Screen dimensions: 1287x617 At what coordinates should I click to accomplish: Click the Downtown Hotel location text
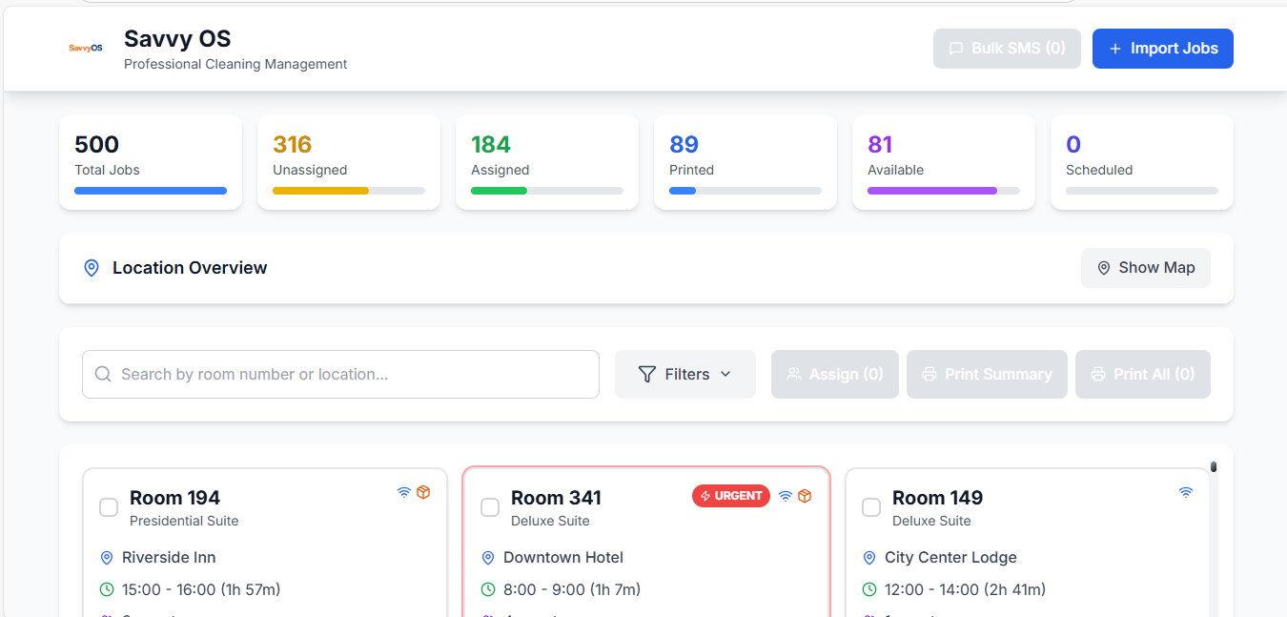pyautogui.click(x=563, y=558)
